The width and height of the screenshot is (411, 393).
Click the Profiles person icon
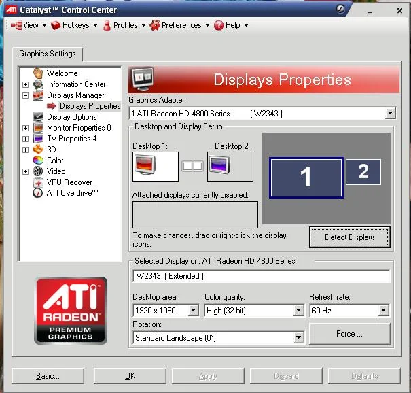tap(107, 25)
